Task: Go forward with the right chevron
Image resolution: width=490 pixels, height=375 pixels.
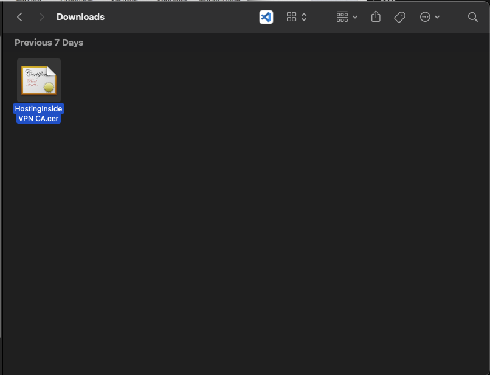Action: tap(41, 17)
